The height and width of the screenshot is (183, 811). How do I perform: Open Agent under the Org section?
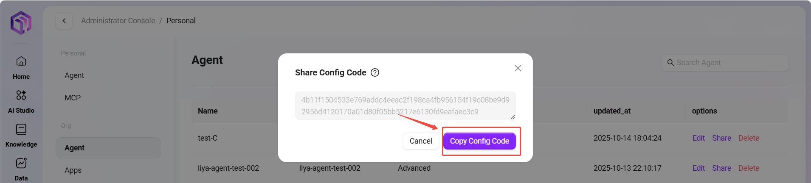click(x=75, y=148)
